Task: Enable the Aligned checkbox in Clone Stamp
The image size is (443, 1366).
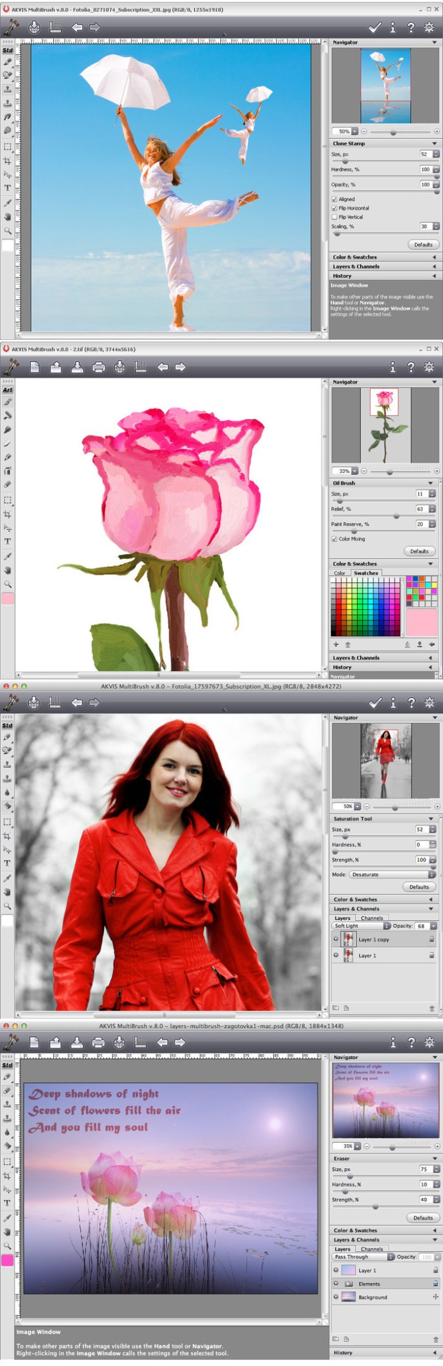Action: pos(335,199)
